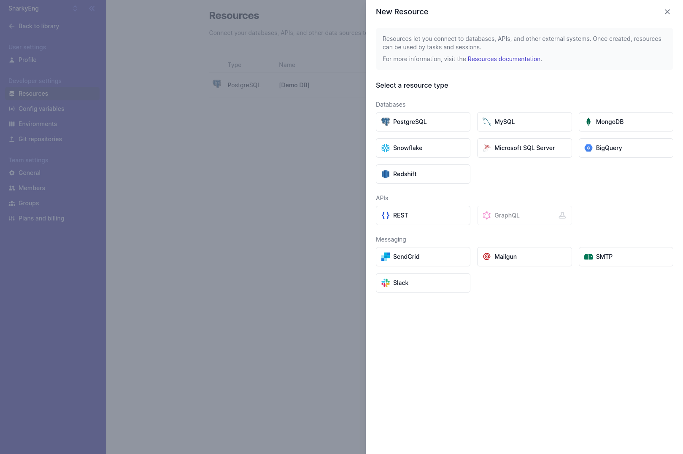
Task: Collapse the sidebar with double chevron icon
Action: point(92,8)
